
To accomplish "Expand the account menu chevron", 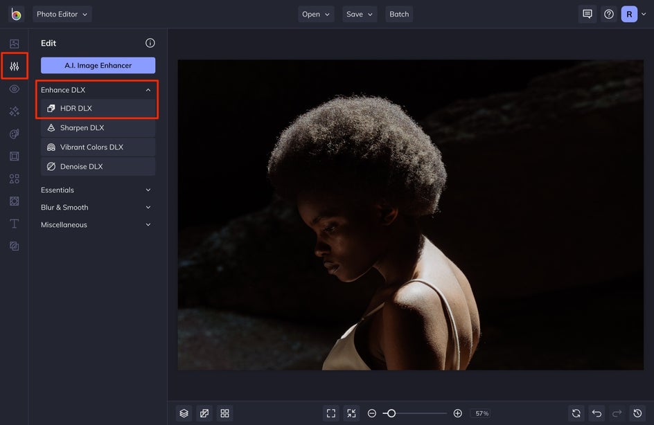I will click(x=644, y=14).
